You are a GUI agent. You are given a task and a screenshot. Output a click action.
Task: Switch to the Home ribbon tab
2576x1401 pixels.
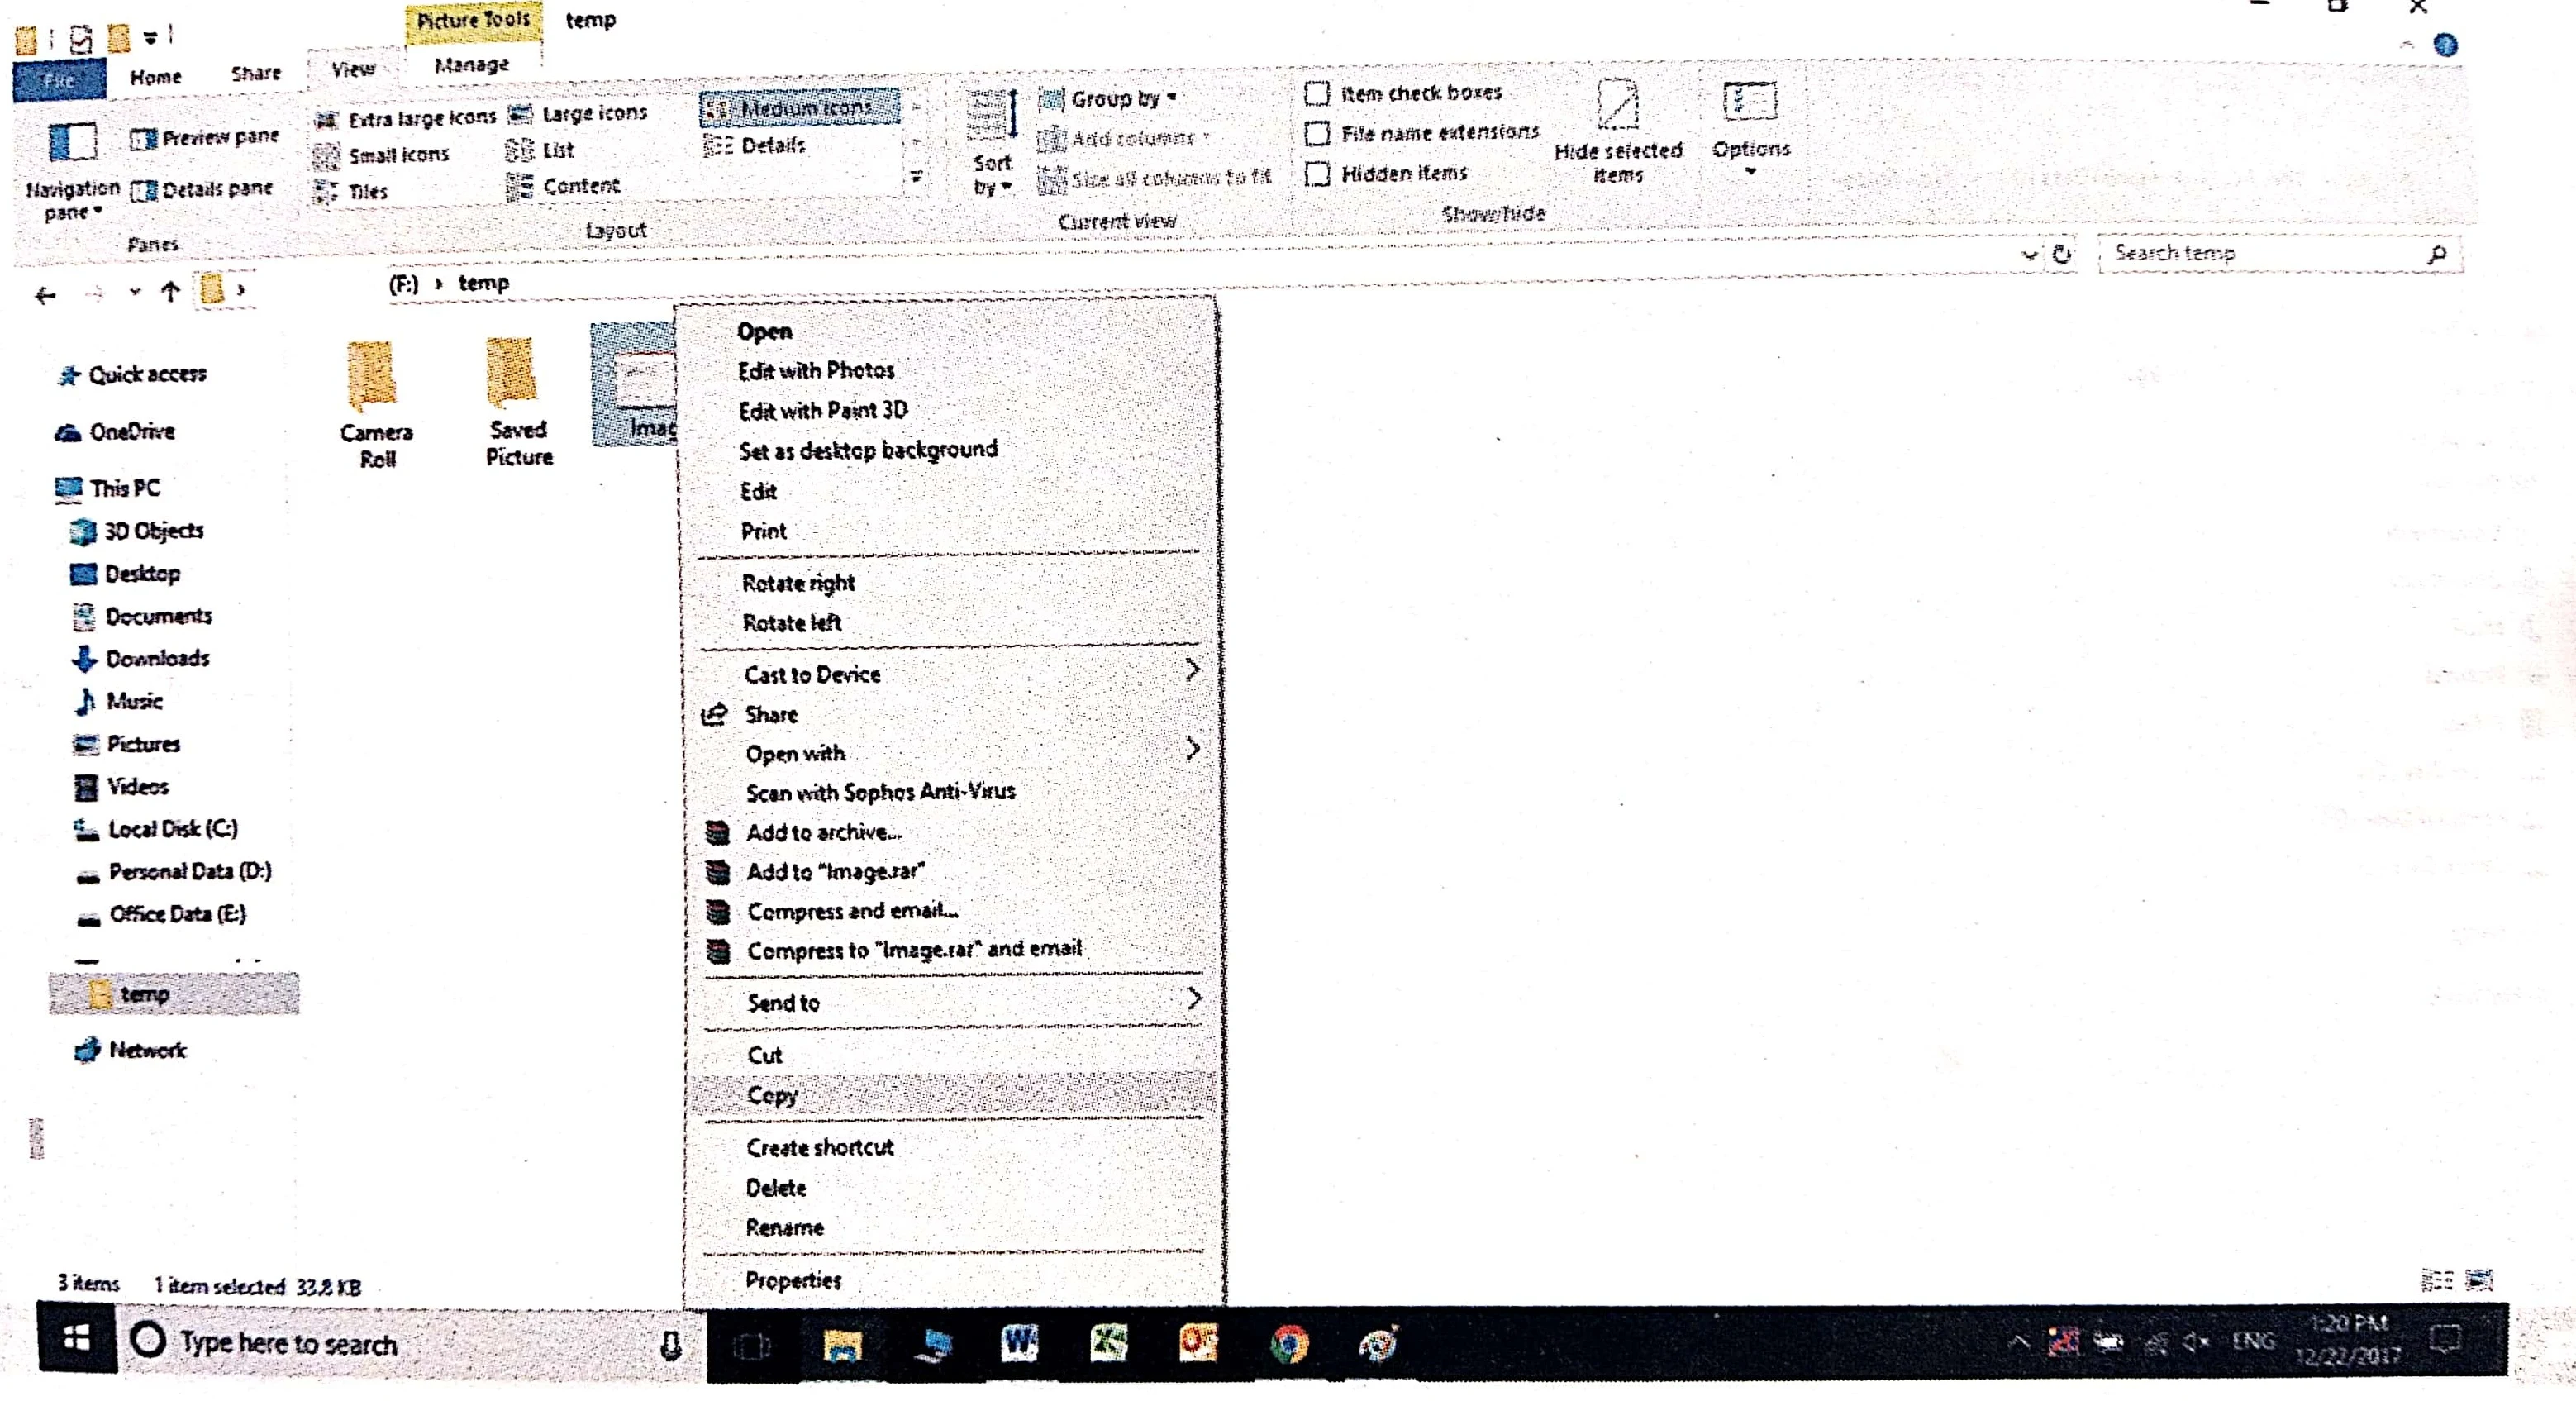coord(155,77)
